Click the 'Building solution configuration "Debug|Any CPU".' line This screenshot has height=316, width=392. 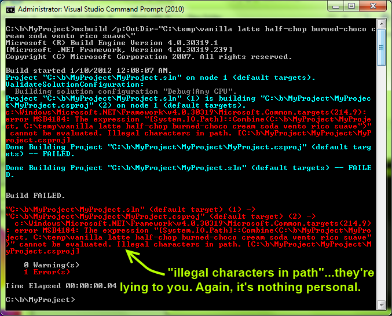pos(125,91)
